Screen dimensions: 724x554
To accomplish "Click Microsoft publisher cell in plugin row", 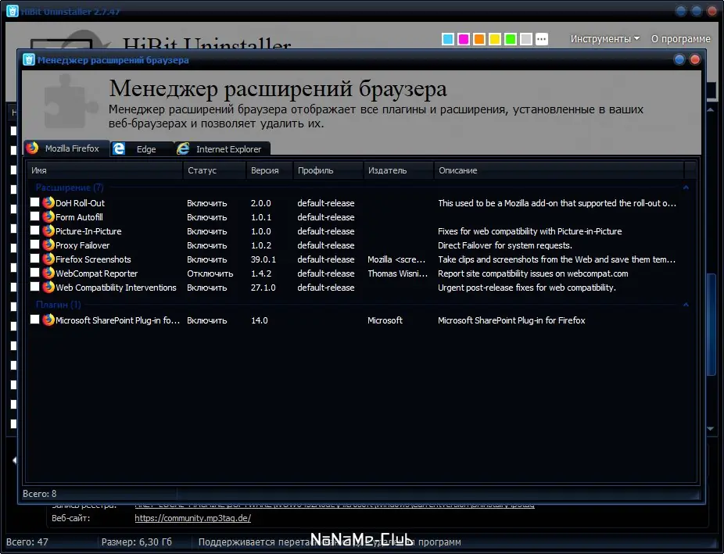I will coord(385,320).
